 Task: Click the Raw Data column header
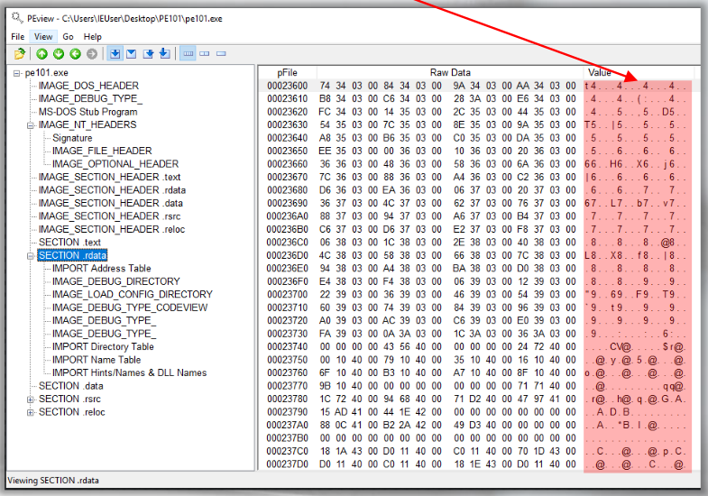coord(450,73)
